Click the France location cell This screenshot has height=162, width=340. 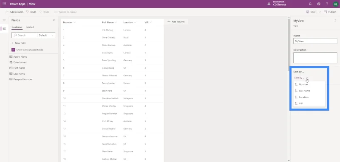126,83
